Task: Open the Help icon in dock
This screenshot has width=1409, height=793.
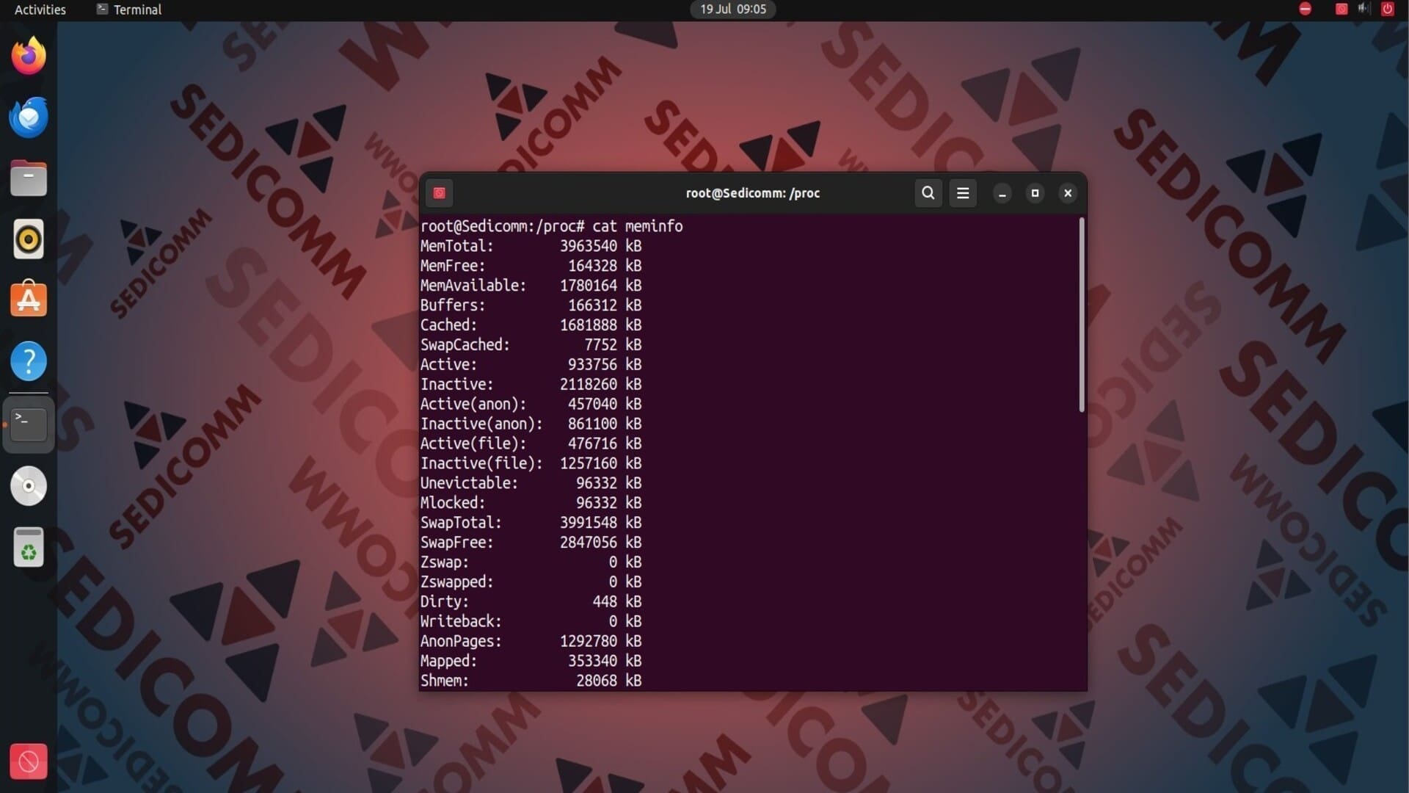Action: pos(29,361)
